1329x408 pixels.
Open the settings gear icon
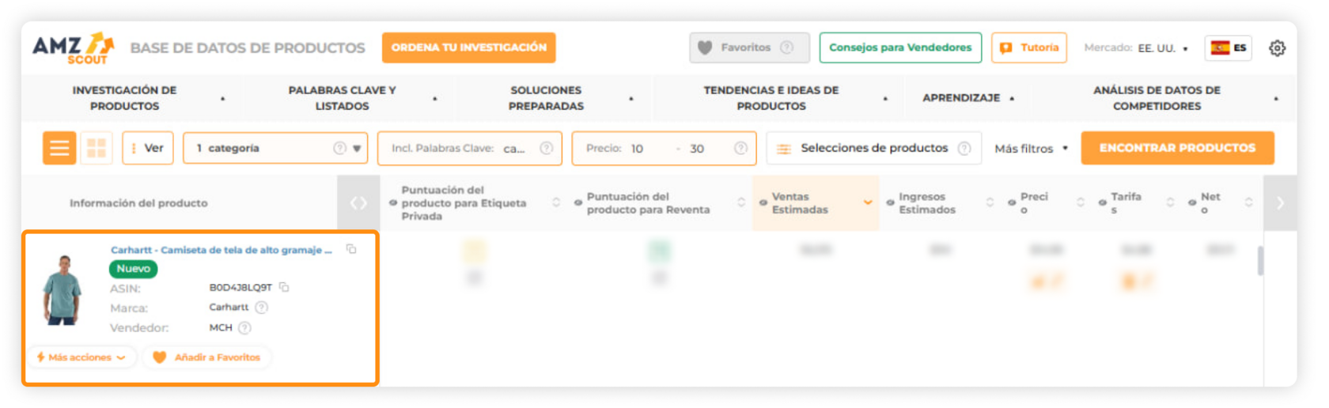coord(1276,48)
